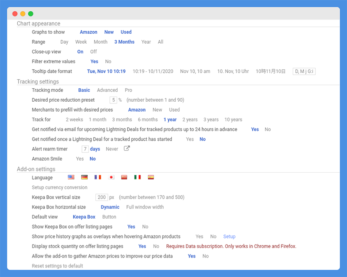
Task: Toggle Used in Merchants to prefill
Action: [174, 110]
